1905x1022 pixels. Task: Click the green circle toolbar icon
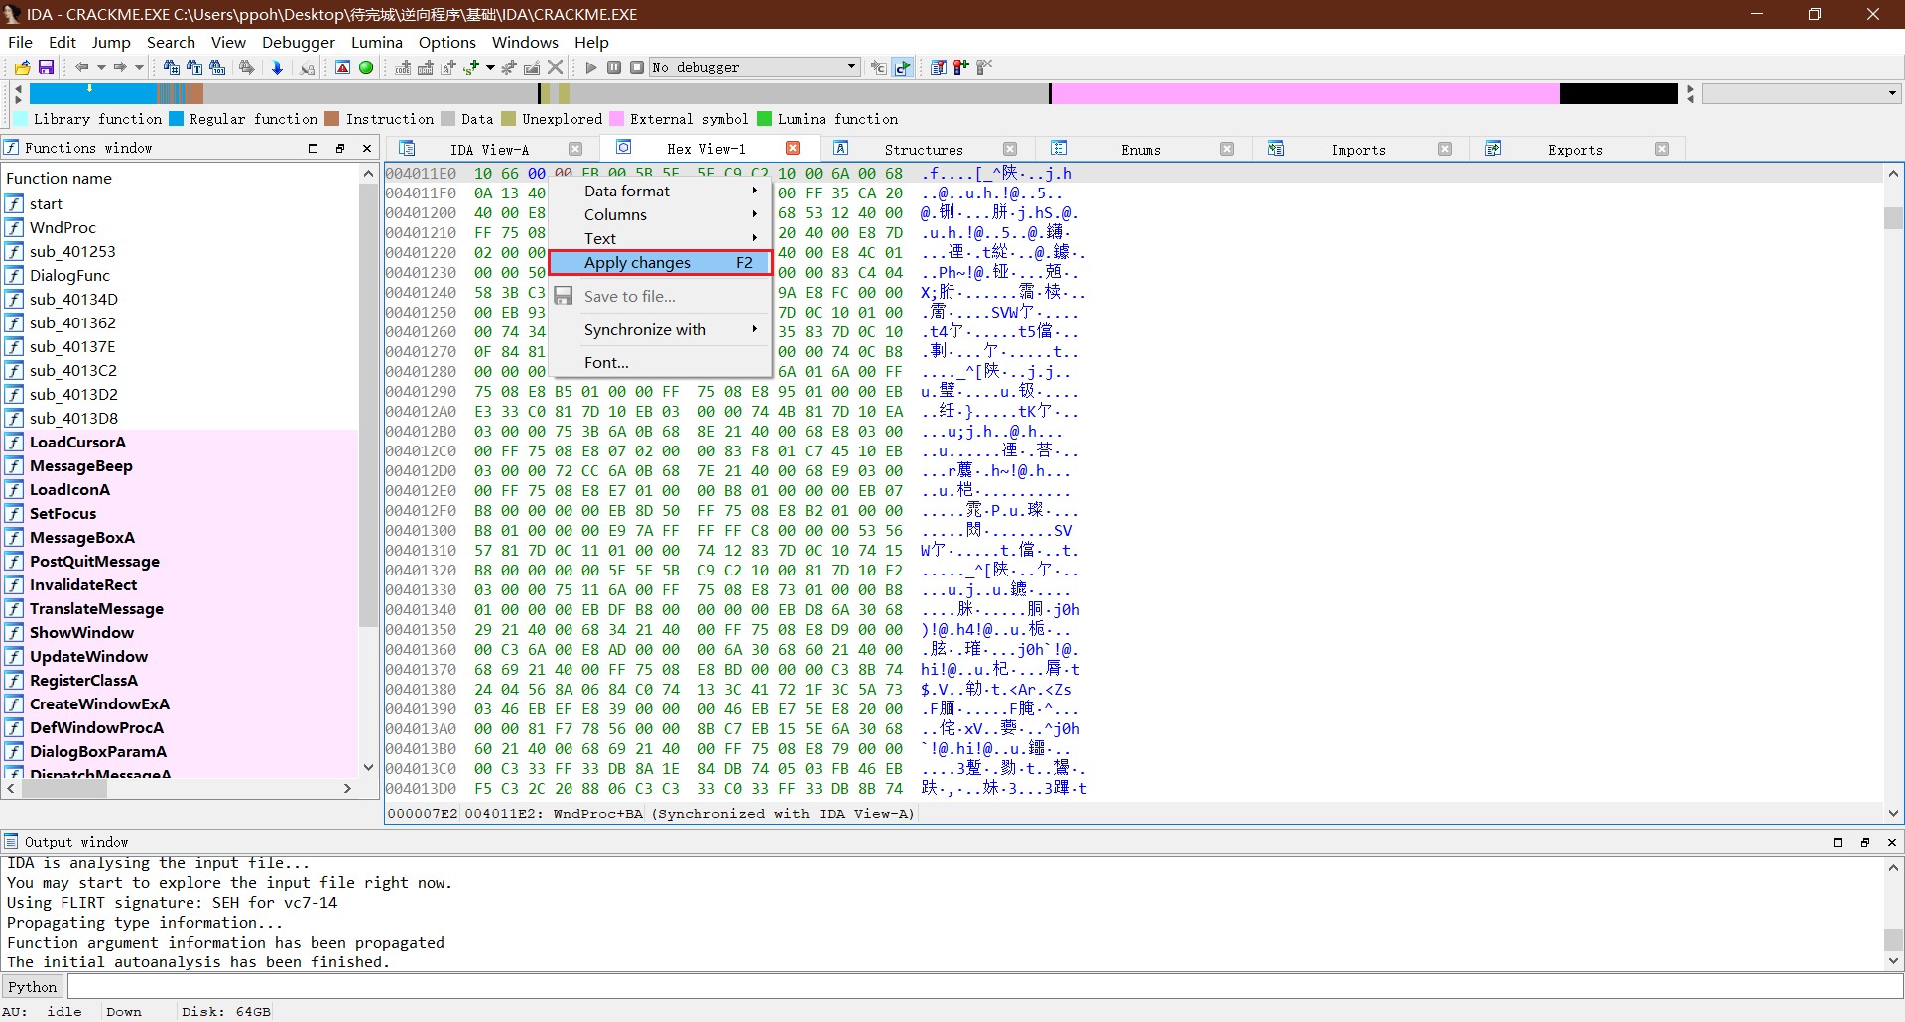(x=366, y=67)
